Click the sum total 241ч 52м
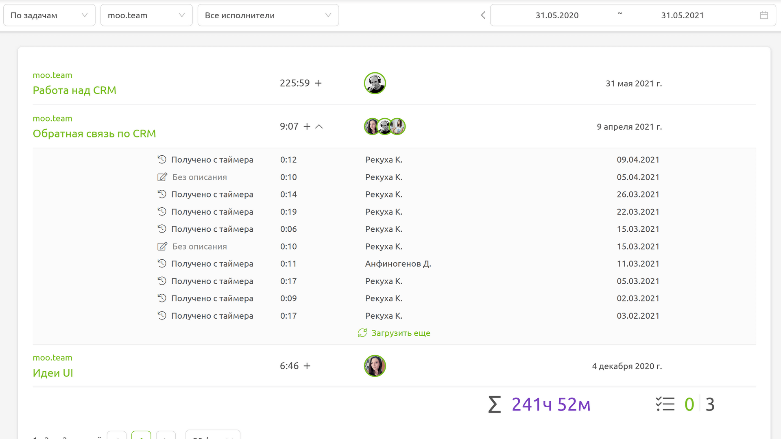Screen dimensions: 781x439 pyautogui.click(x=551, y=404)
